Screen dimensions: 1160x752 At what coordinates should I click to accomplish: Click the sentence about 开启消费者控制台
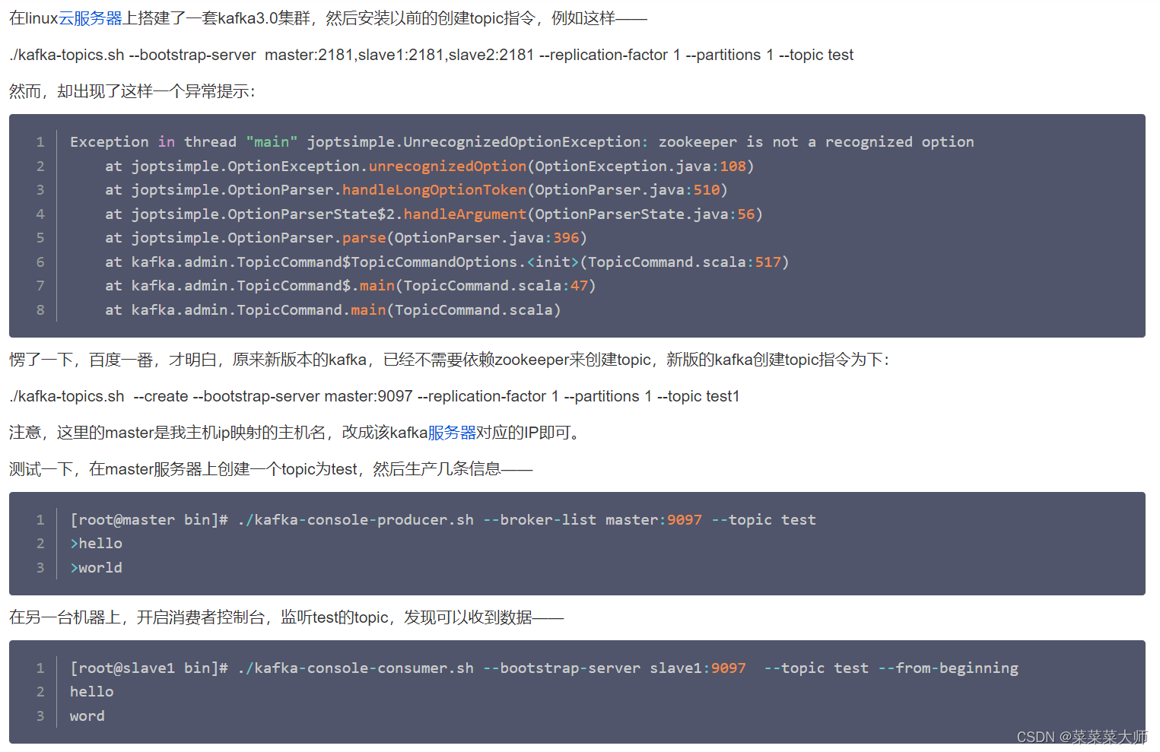287,617
